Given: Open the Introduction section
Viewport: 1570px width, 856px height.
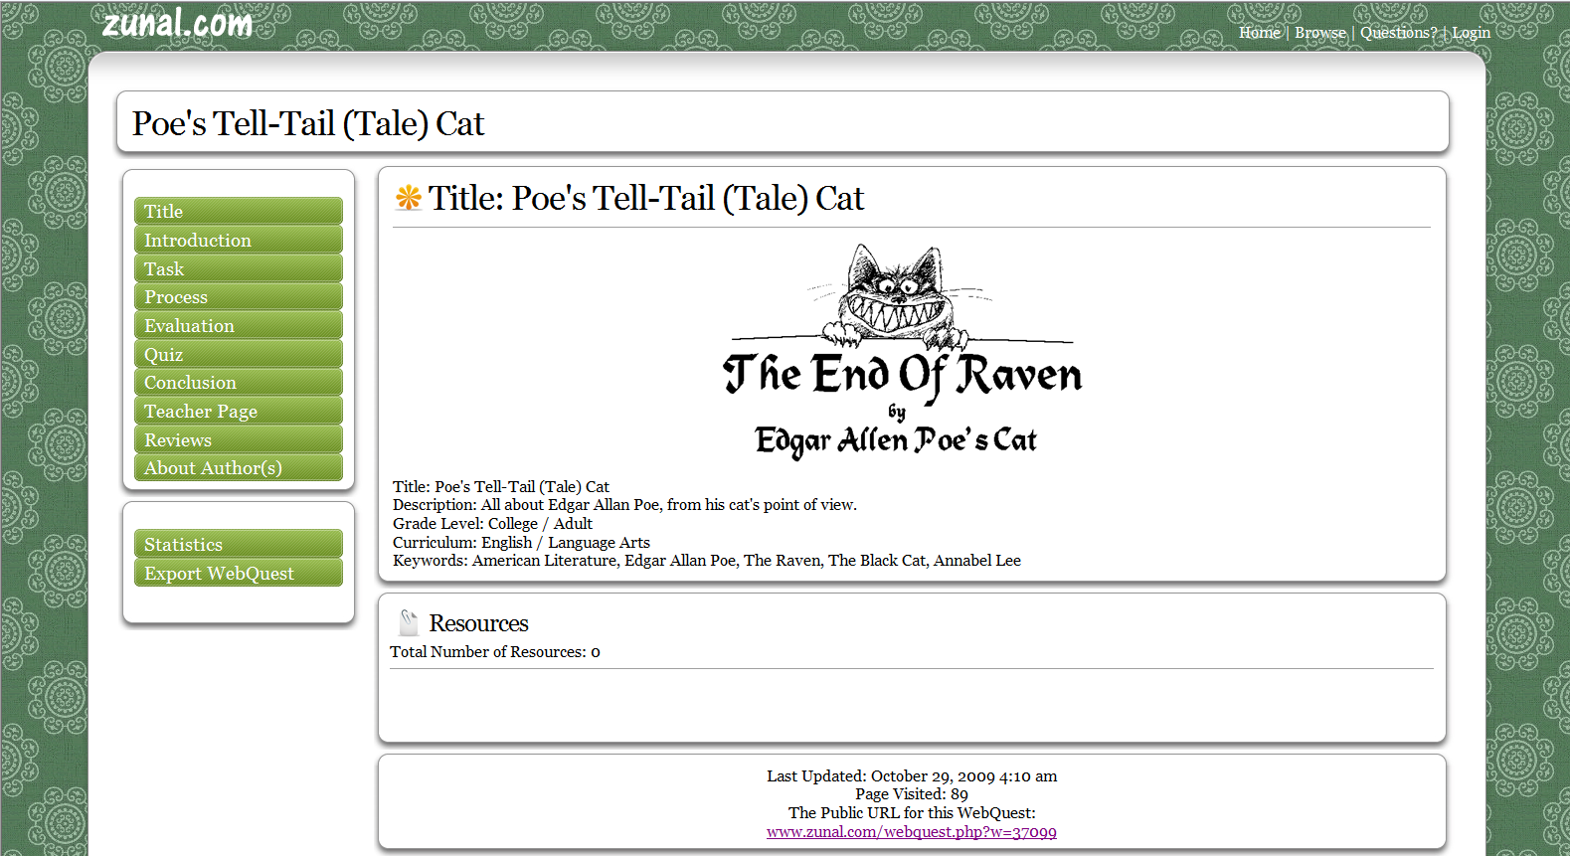Looking at the screenshot, I should click(x=238, y=241).
